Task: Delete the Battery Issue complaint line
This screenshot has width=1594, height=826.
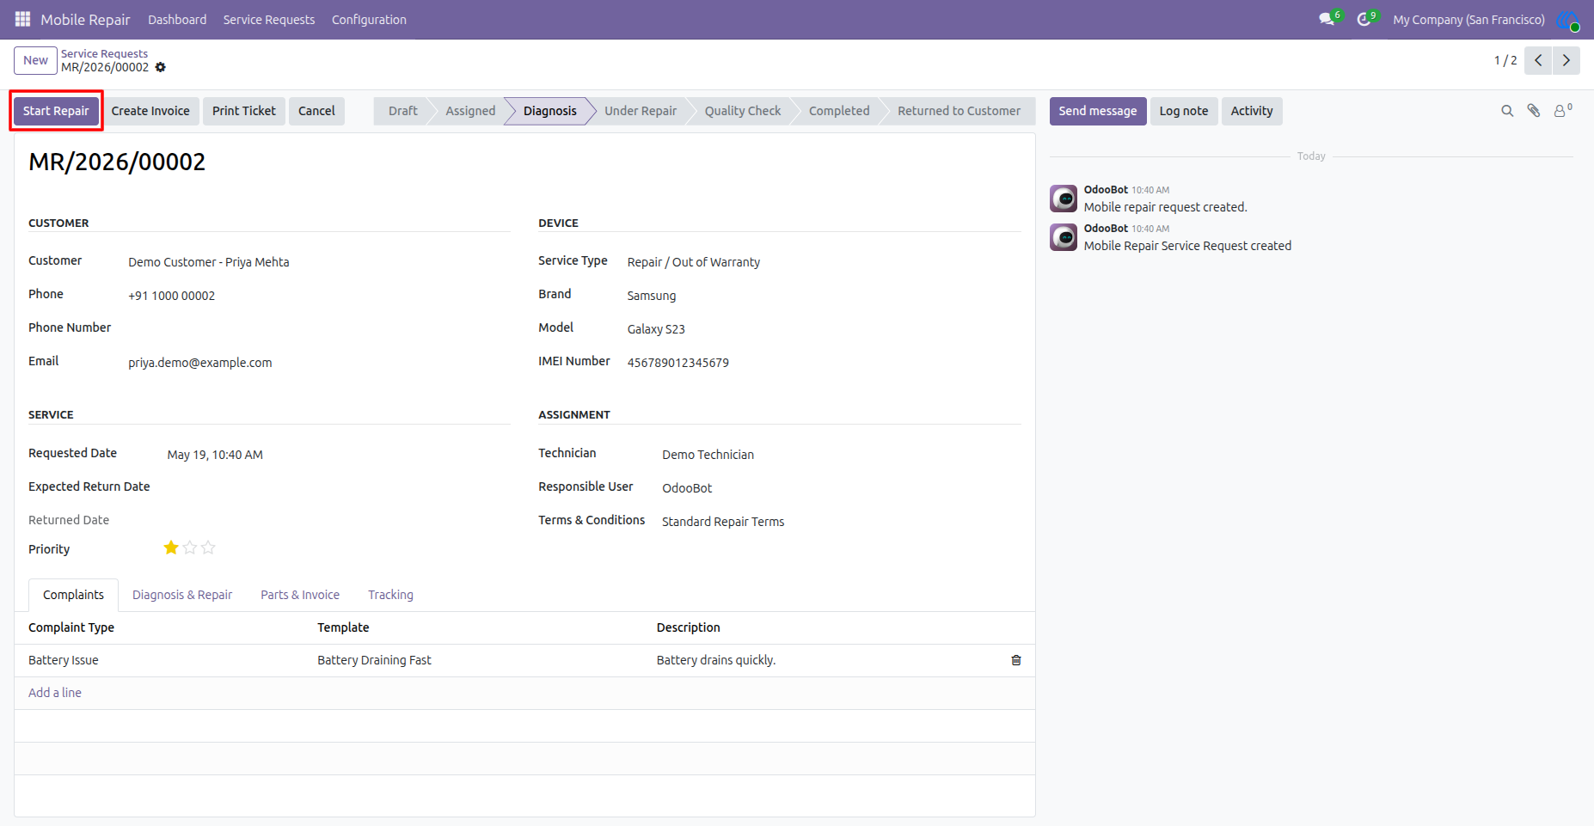Action: coord(1016,660)
